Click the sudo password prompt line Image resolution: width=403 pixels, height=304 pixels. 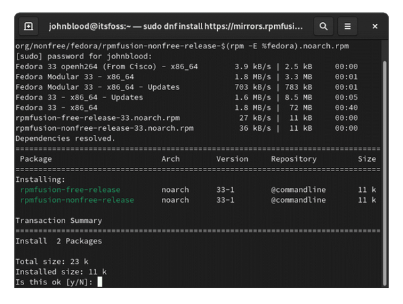pyautogui.click(x=84, y=56)
